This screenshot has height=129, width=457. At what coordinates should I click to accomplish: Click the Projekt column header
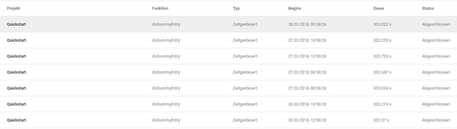[14, 8]
